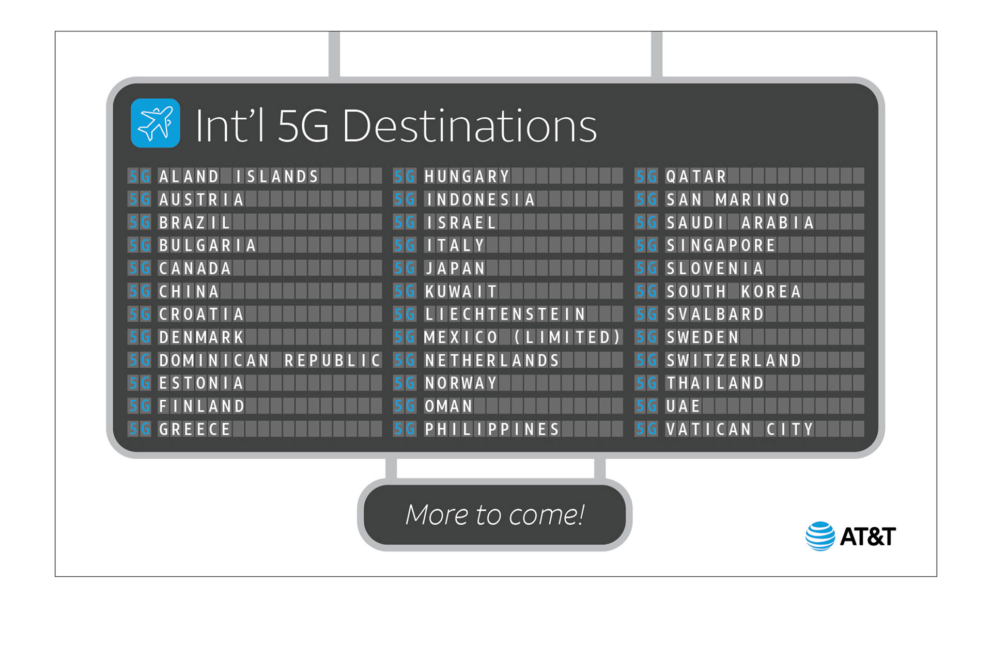The image size is (992, 661).
Task: Select the Dominican Republic row
Action: [x=255, y=360]
